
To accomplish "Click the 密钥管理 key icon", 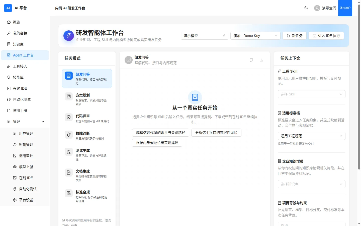I will click(15, 145).
